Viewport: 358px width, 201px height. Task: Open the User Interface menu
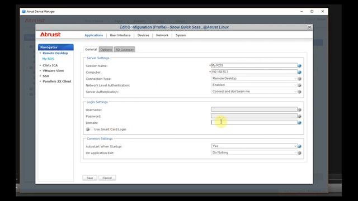[120, 35]
